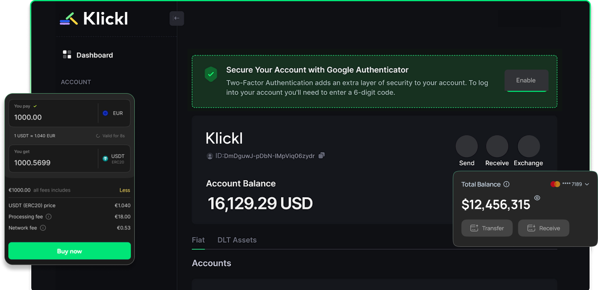Collapse the sidebar with the arrow icon
The width and height of the screenshot is (598, 290).
pyautogui.click(x=176, y=18)
